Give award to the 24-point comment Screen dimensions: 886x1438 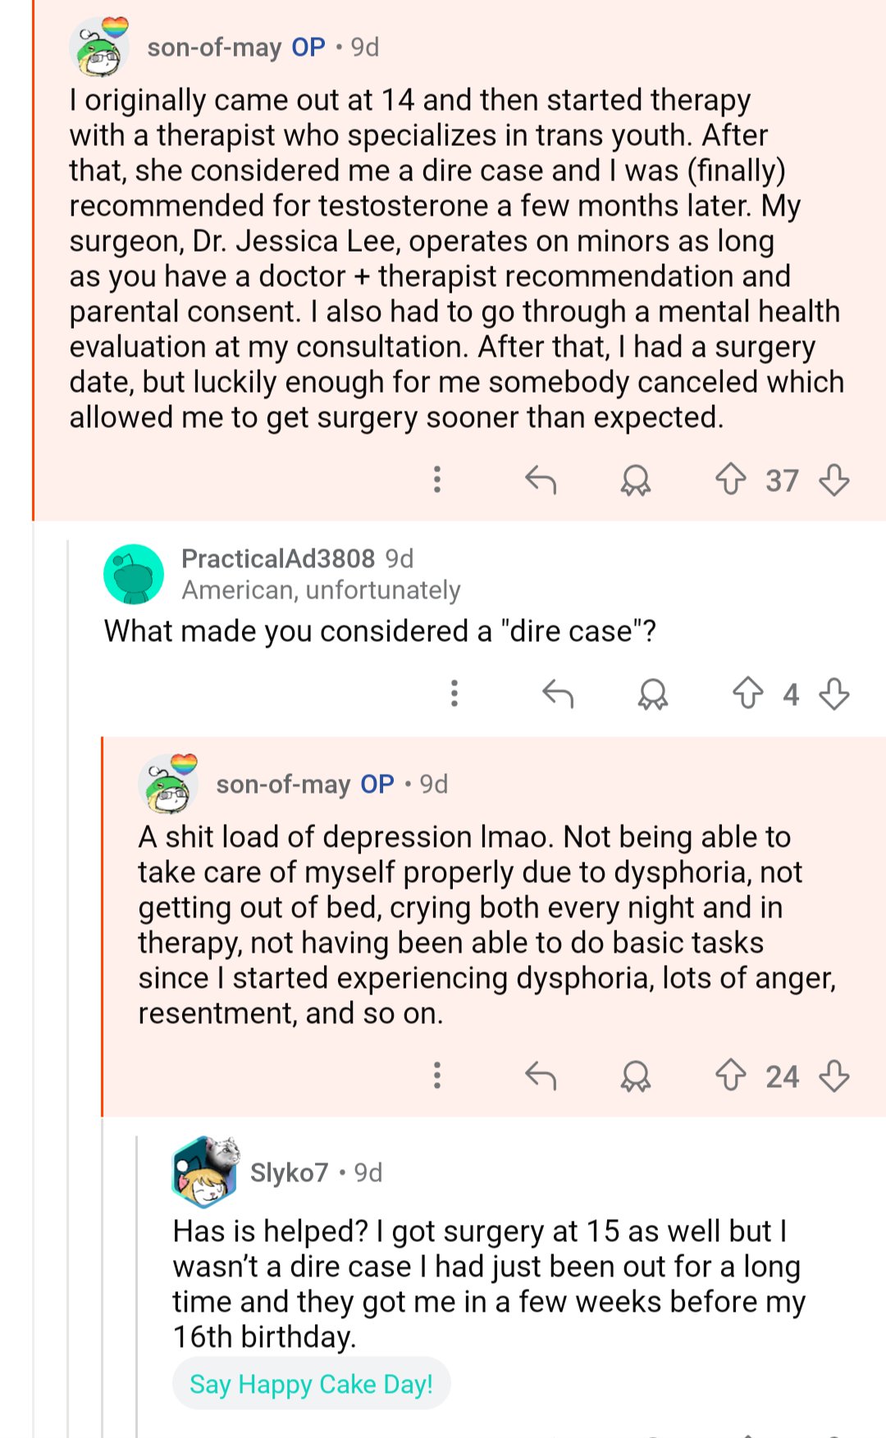pos(635,1075)
